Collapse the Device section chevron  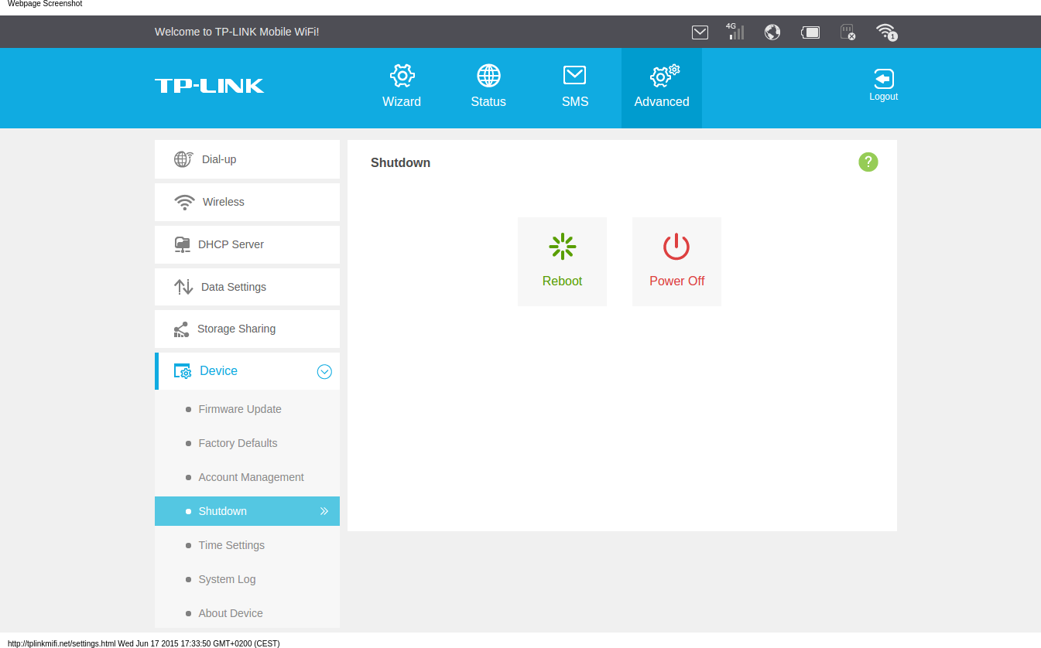324,371
